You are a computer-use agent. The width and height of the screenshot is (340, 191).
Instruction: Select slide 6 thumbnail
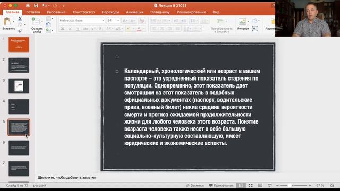coord(19,148)
